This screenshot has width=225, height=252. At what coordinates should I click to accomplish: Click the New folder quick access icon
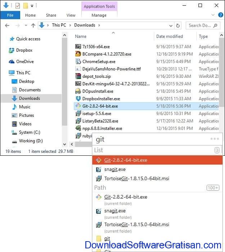[x=26, y=6]
